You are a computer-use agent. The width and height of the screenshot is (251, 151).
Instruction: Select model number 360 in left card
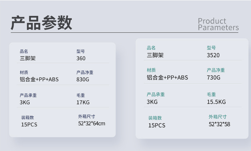[x=81, y=58]
